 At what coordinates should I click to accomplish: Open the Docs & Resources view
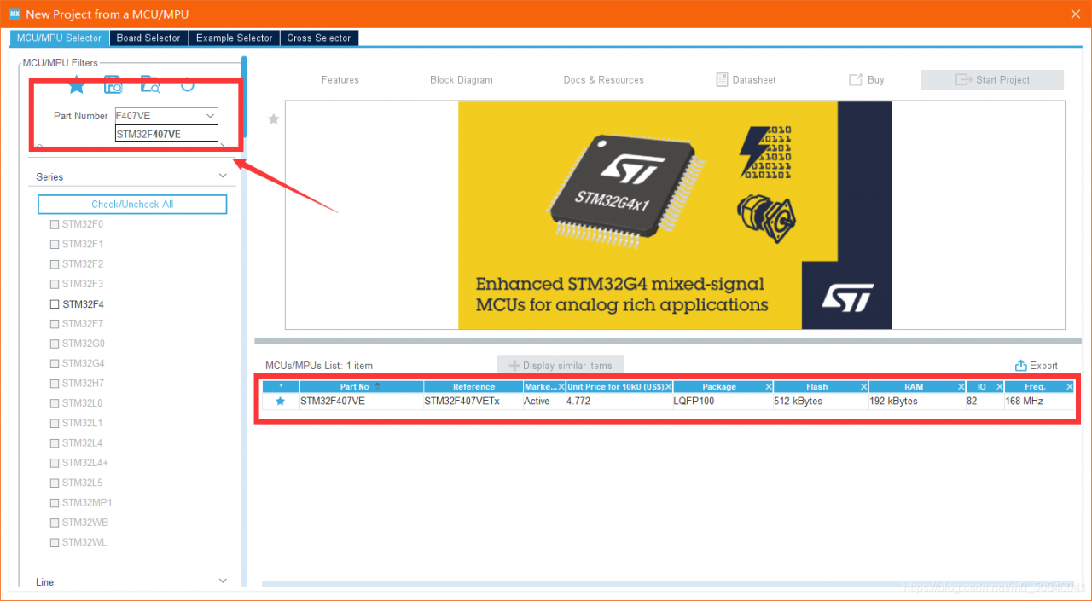click(x=604, y=80)
